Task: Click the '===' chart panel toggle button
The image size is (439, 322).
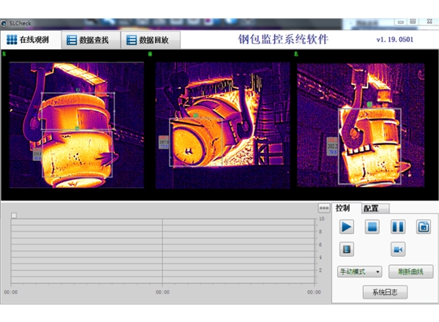Action: pos(324,209)
